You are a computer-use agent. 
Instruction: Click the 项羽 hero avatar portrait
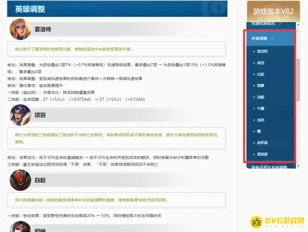[x=20, y=115]
